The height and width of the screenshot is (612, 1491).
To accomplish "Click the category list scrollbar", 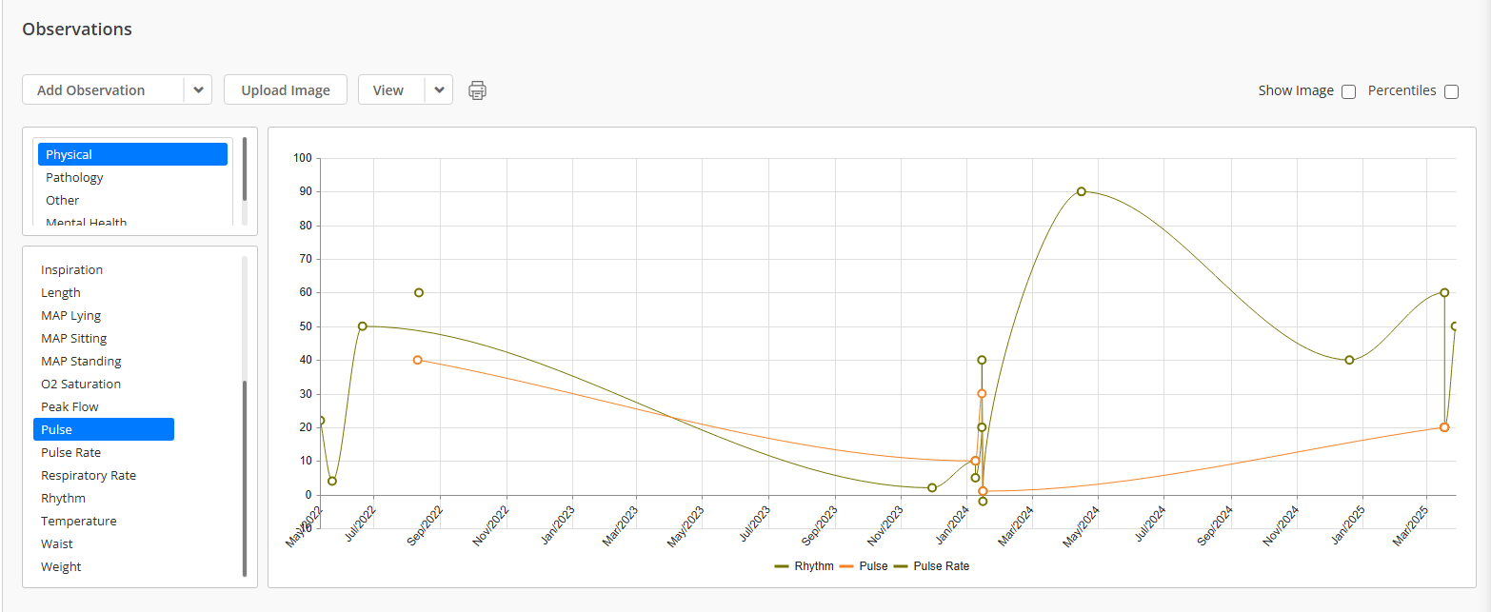I will coord(245,168).
